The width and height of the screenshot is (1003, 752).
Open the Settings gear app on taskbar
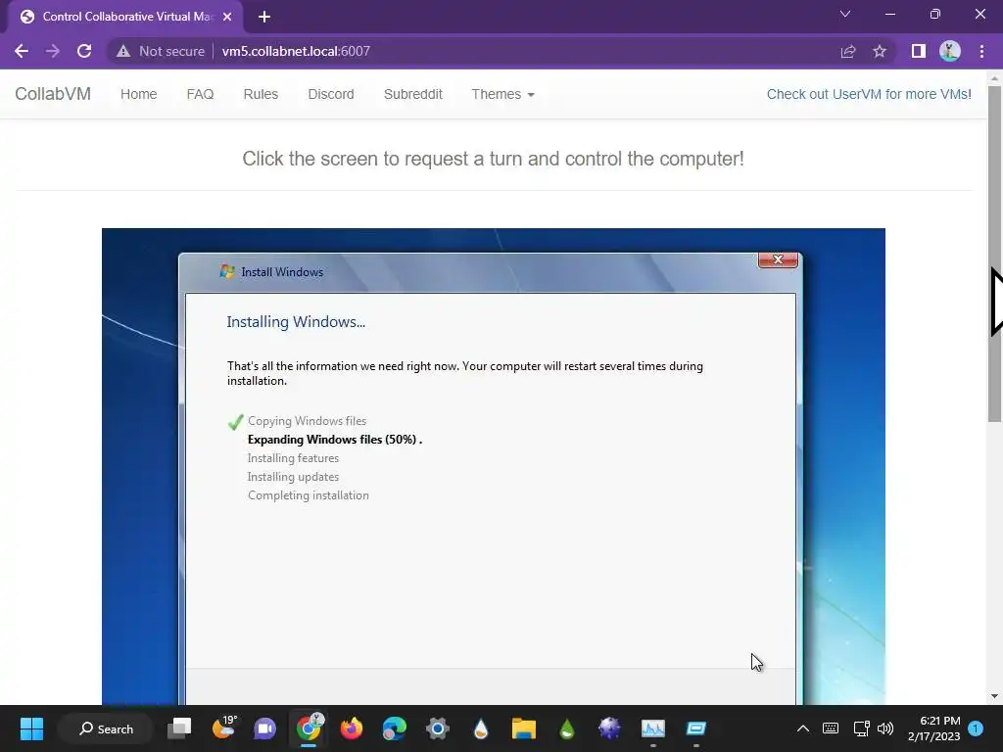click(438, 728)
